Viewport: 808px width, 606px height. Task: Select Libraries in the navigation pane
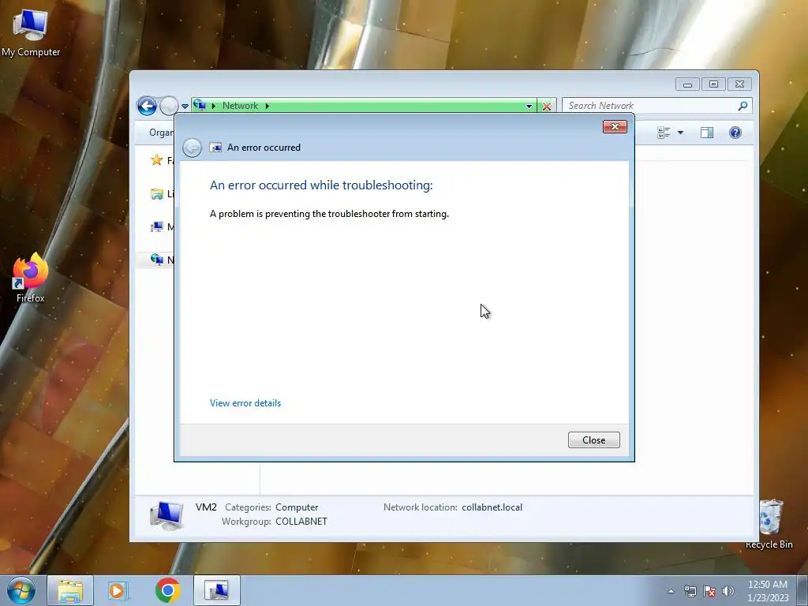(157, 194)
